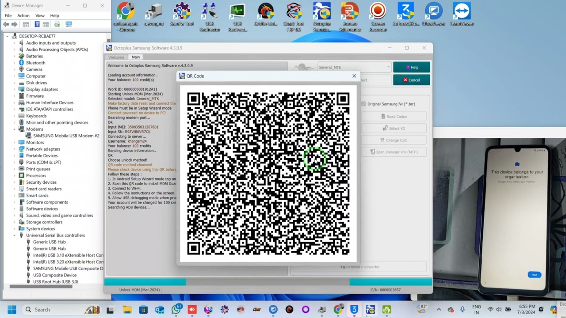566x318 pixels.
Task: Select Intel(R) USB 3.10 eXtensible Host Controller
Action: (x=68, y=255)
